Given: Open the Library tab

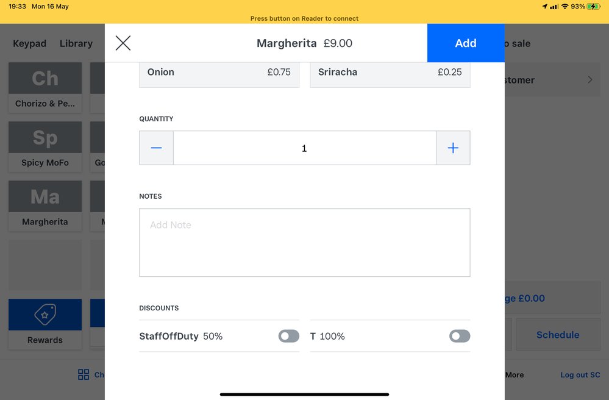Looking at the screenshot, I should tap(76, 43).
